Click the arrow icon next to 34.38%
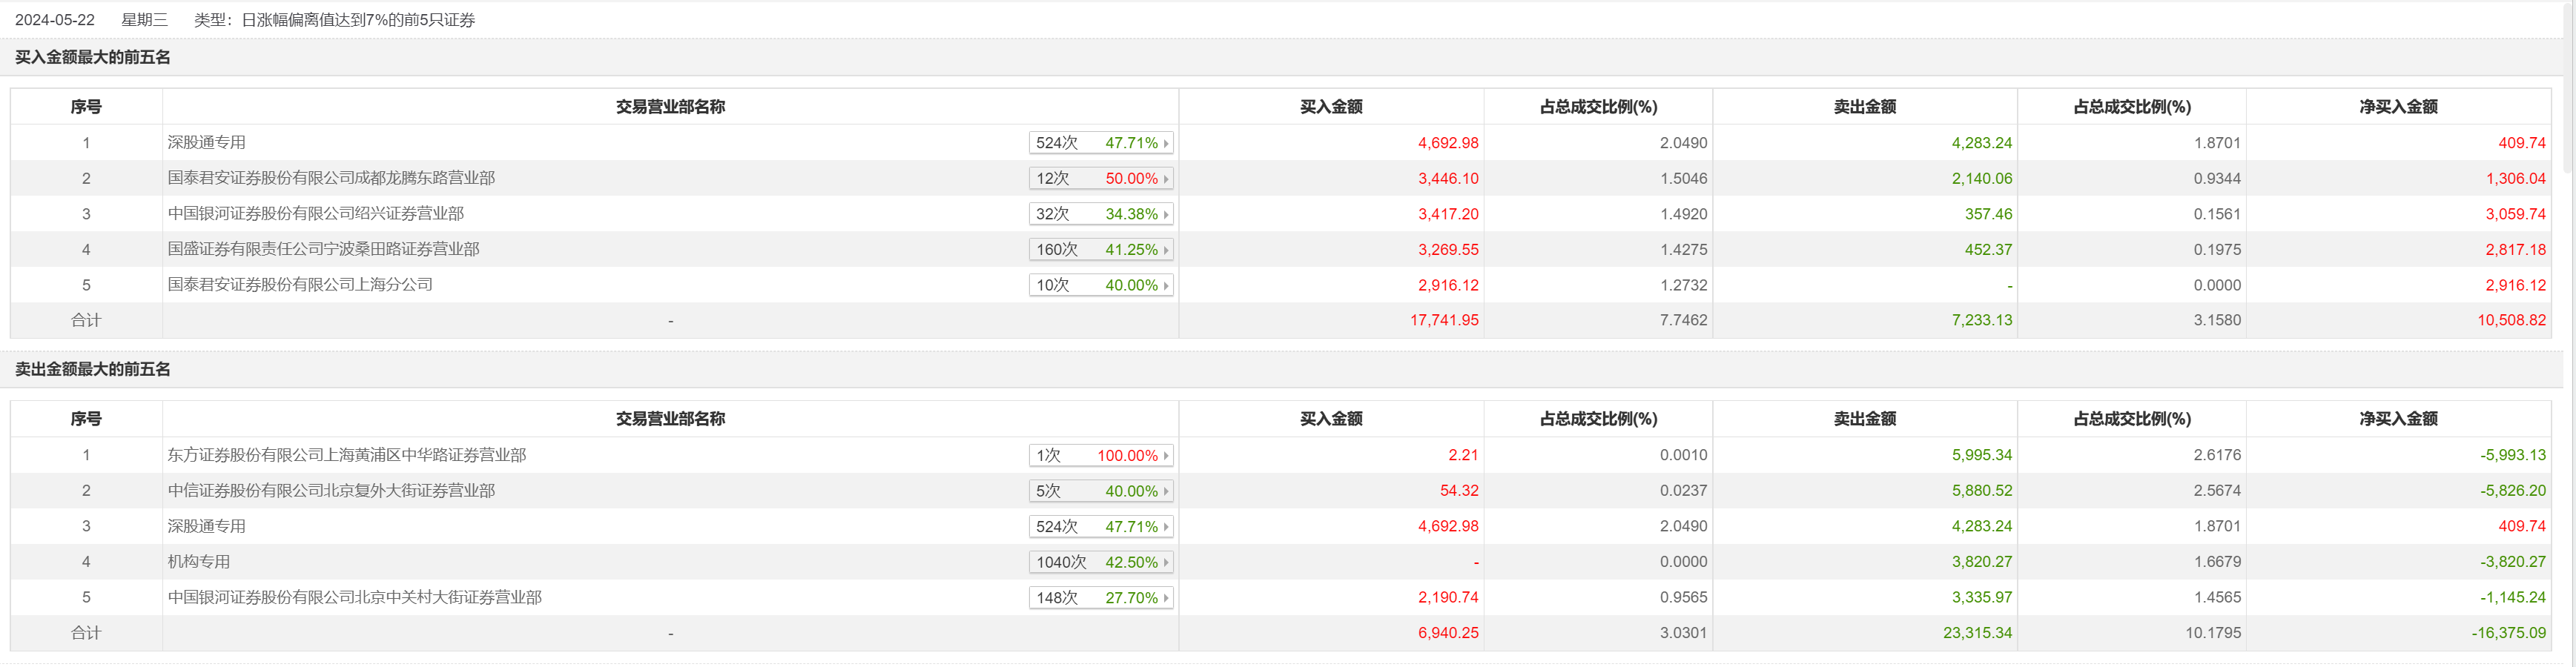 [1166, 215]
